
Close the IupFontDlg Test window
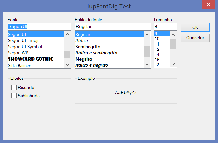click(209, 5)
